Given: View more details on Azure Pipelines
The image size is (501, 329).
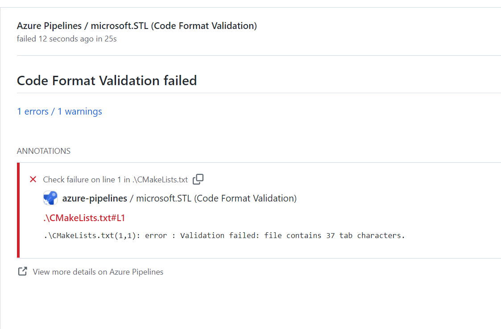Looking at the screenshot, I should coord(98,272).
